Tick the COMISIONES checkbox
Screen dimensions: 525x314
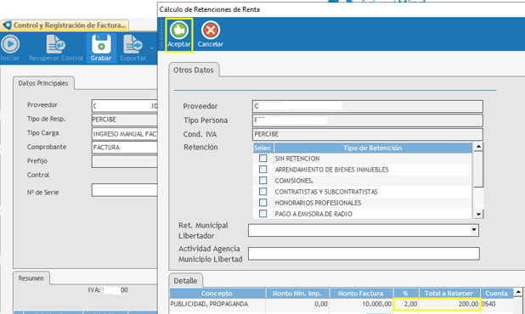click(262, 180)
